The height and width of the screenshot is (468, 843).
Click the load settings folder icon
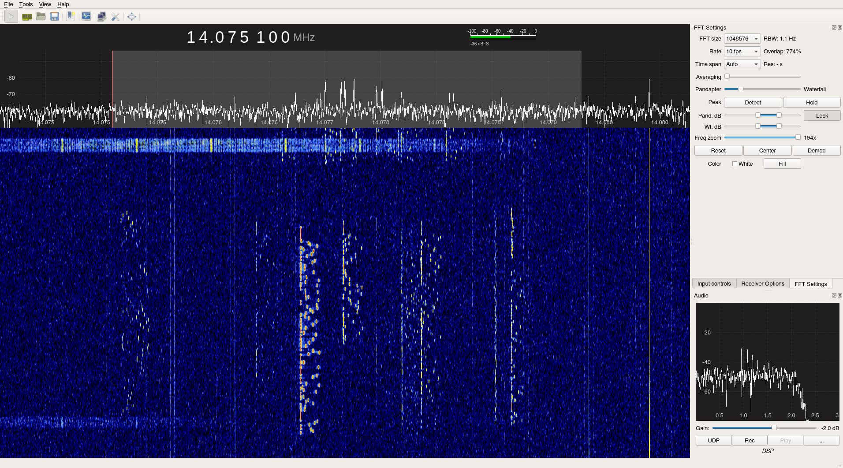[41, 17]
